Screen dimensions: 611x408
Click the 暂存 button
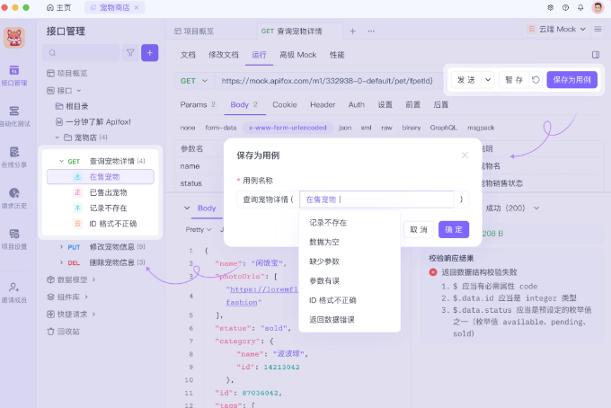pyautogui.click(x=514, y=80)
